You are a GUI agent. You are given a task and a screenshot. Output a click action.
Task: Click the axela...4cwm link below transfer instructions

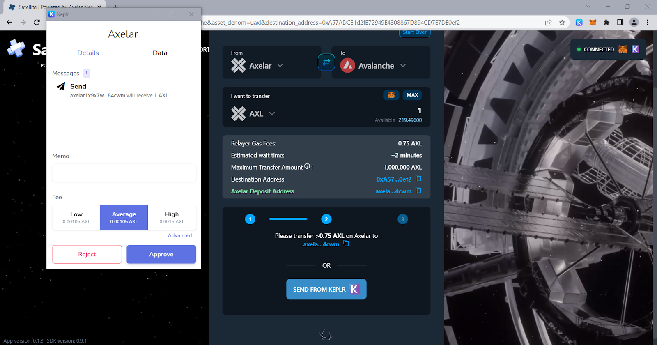[321, 244]
